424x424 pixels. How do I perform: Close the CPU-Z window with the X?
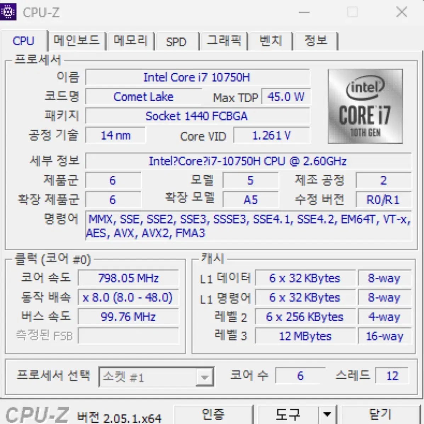[402, 12]
